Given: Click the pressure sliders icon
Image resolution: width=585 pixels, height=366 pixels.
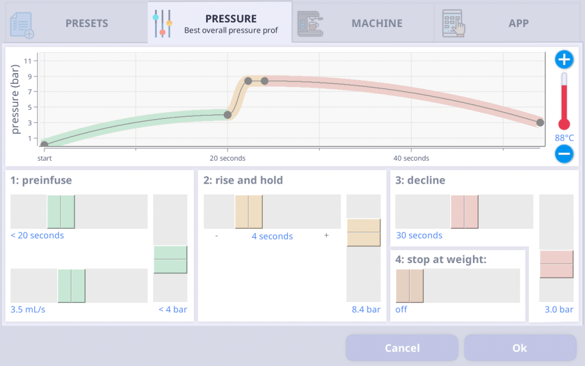Looking at the screenshot, I should coord(162,23).
